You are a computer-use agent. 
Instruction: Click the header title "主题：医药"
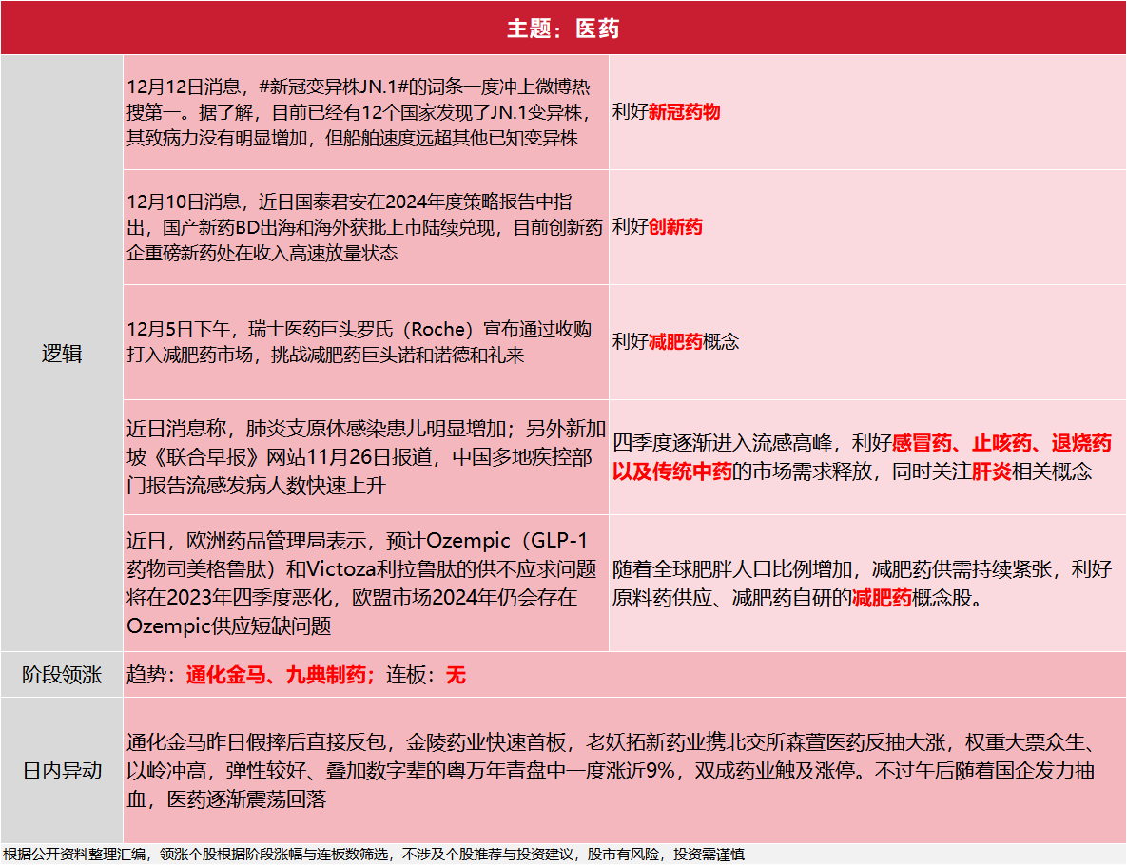coord(563,28)
